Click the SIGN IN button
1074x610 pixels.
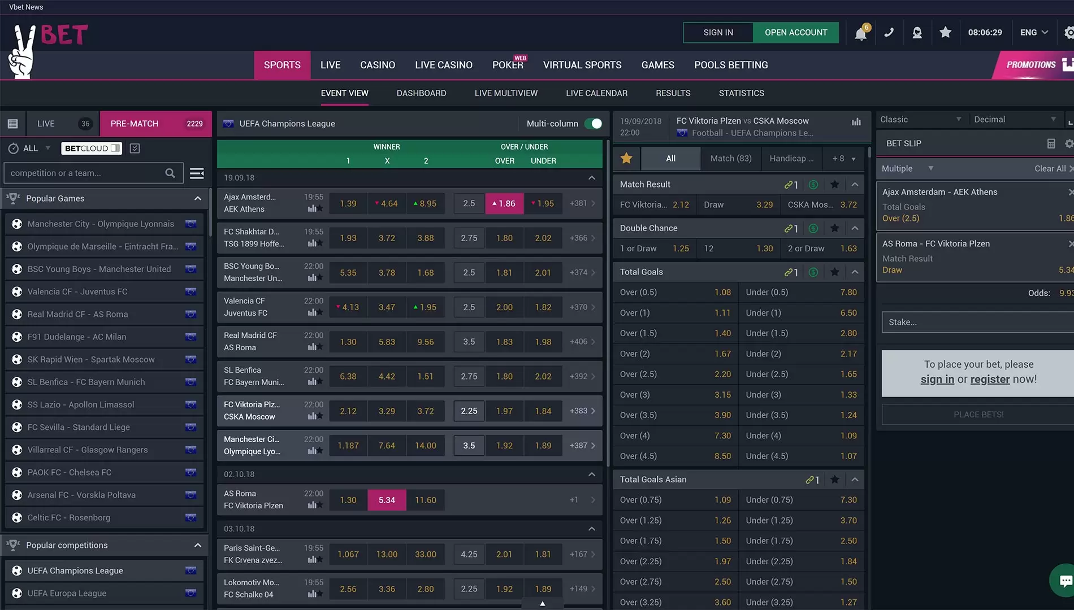[x=718, y=32]
